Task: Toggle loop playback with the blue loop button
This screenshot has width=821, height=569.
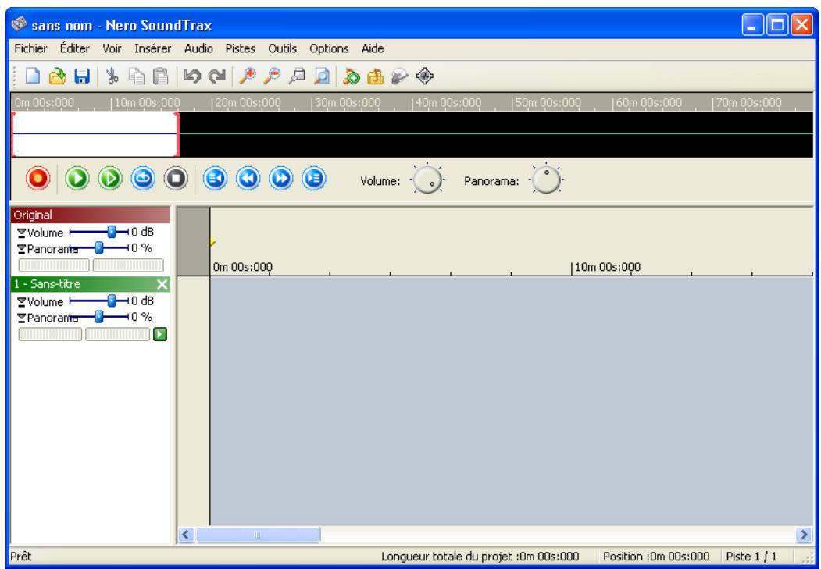Action: [143, 178]
